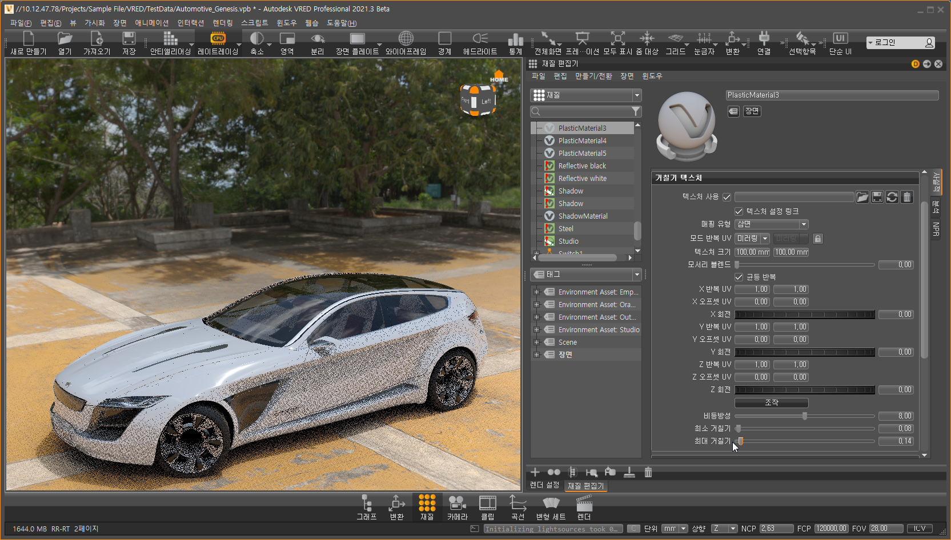Viewport: 951px width, 540px height.
Task: Toggle 와이어프레임 display mode
Action: (406, 42)
